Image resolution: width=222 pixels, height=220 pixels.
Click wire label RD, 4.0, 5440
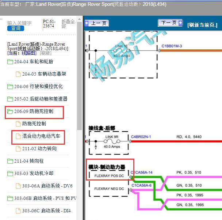point(189,137)
